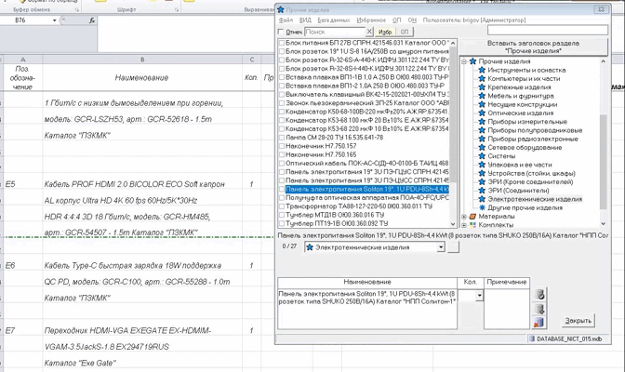625x372 pixels.
Task: Open the Кол. quantity dropdown
Action: (x=481, y=295)
